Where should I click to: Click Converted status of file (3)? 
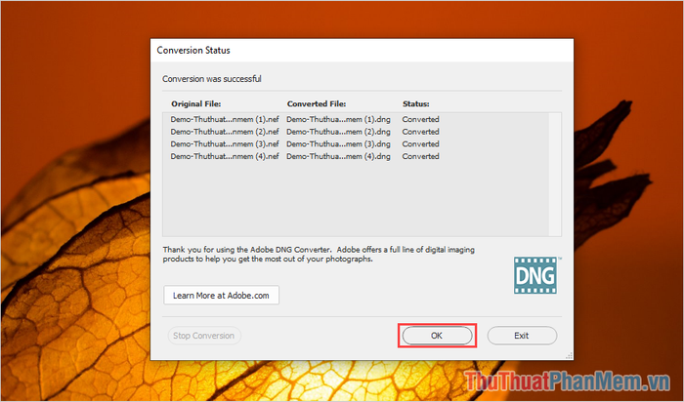coord(420,143)
